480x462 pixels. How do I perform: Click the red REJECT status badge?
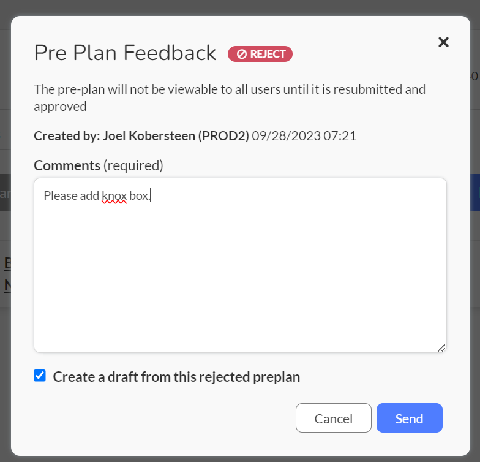pos(260,54)
